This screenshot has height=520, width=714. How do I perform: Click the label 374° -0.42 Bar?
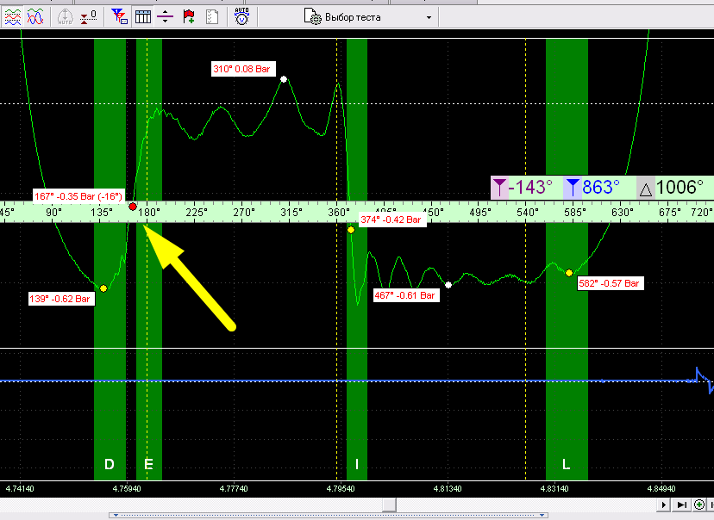(391, 220)
